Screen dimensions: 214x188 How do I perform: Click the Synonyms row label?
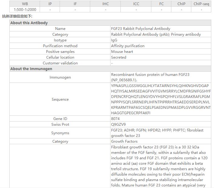click(x=60, y=133)
